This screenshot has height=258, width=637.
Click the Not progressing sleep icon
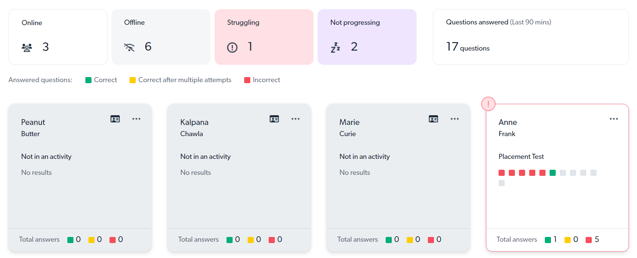(x=335, y=48)
